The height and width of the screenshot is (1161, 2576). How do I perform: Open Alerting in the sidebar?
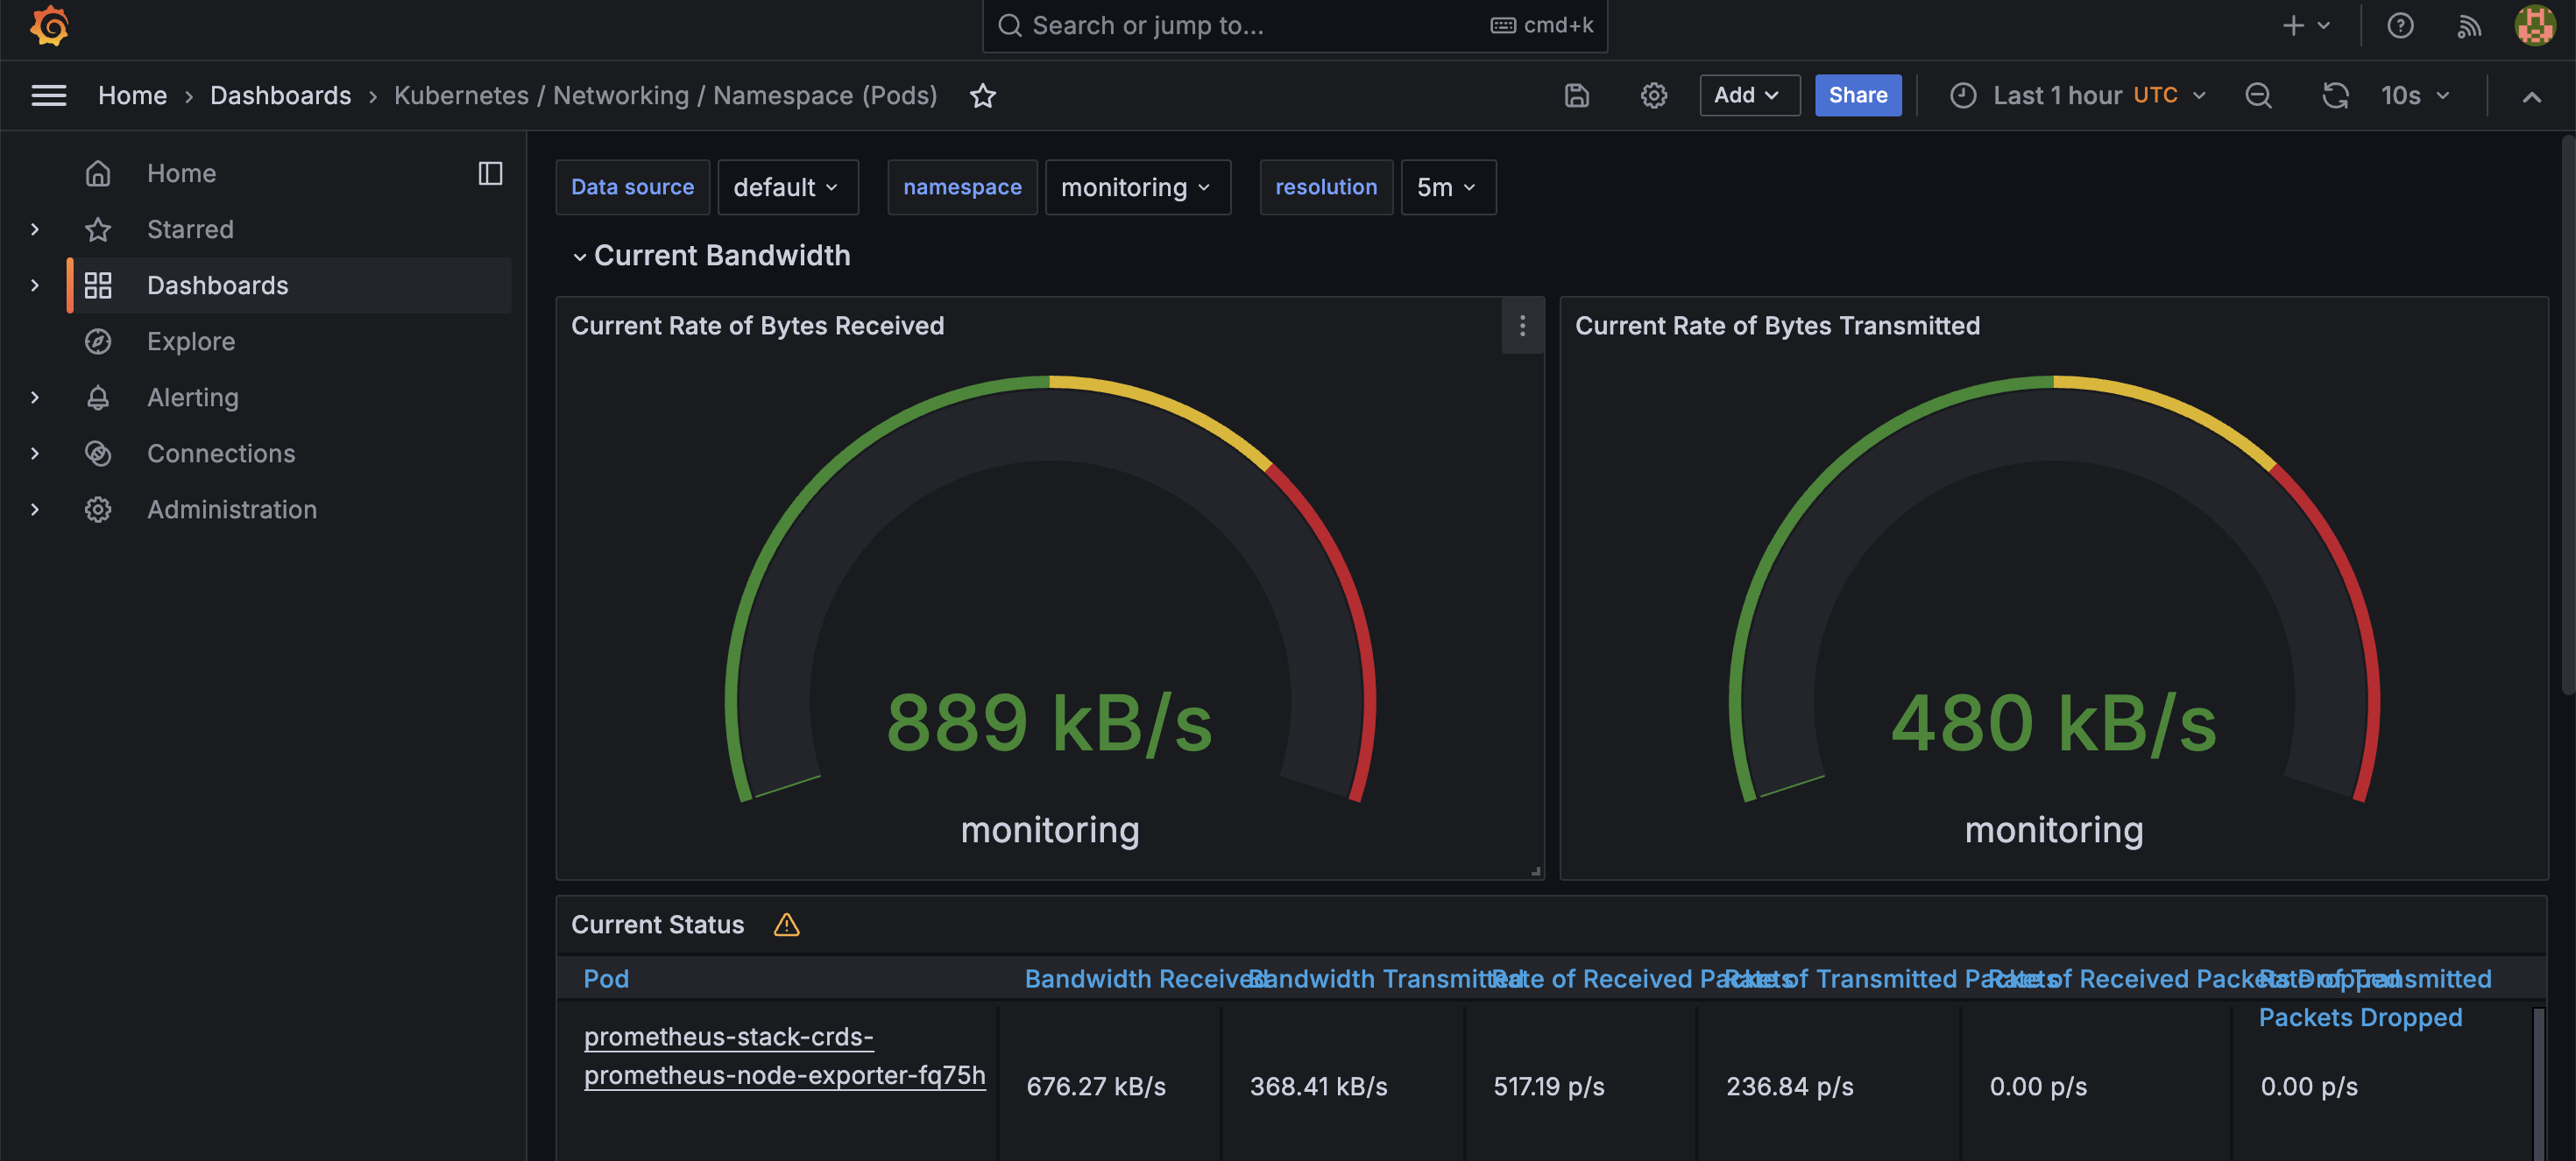(x=192, y=398)
